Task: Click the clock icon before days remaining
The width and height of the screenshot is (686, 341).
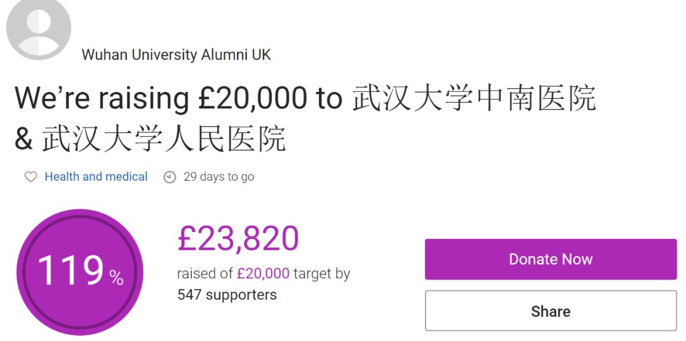Action: 170,177
